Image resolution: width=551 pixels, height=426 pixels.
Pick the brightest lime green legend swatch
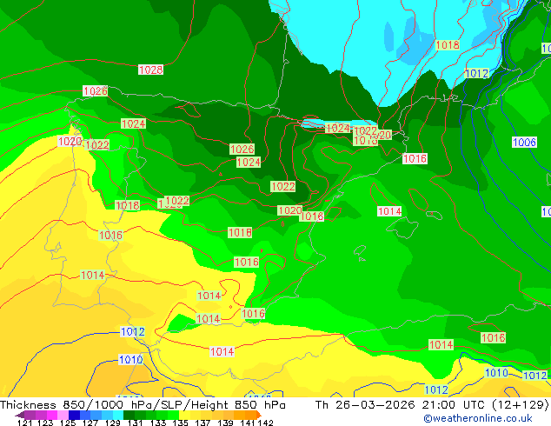[173, 415]
